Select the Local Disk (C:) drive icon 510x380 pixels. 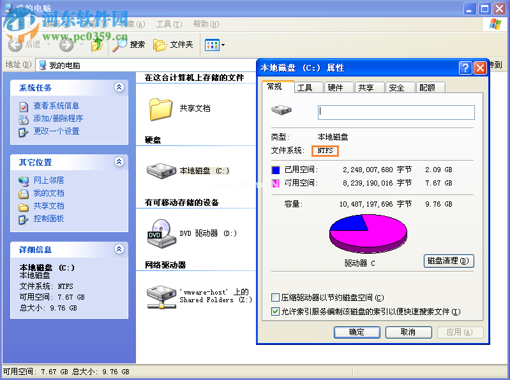pos(161,171)
